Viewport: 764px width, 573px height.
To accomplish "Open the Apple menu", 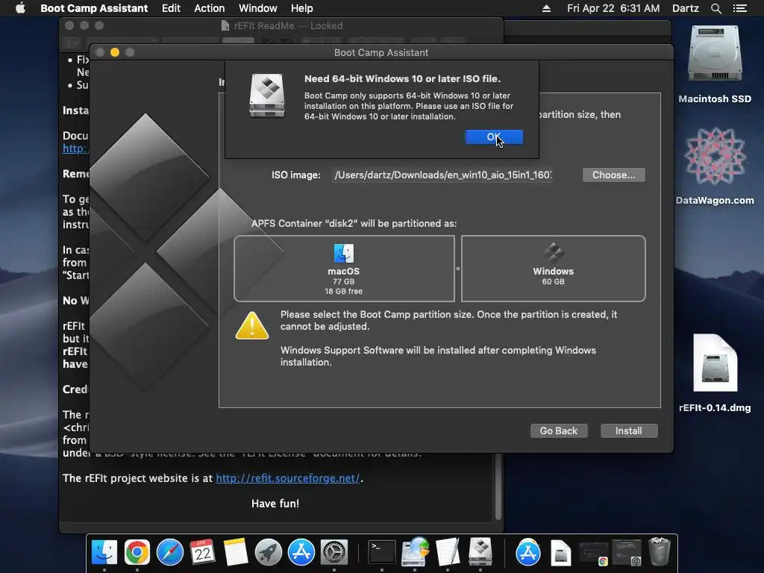I will point(20,8).
